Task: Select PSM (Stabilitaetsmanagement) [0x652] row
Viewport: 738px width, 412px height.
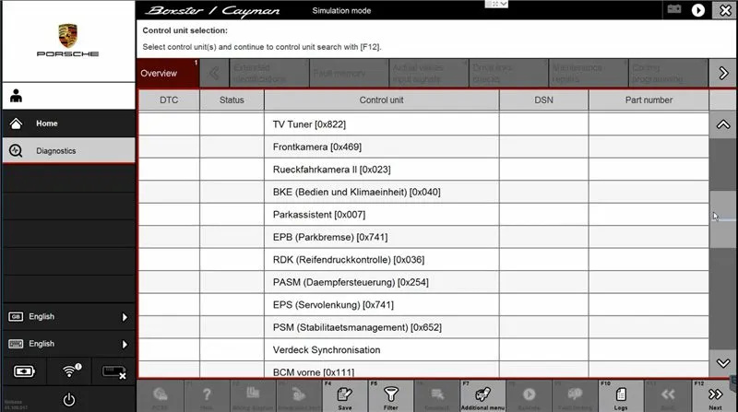Action: (x=423, y=327)
